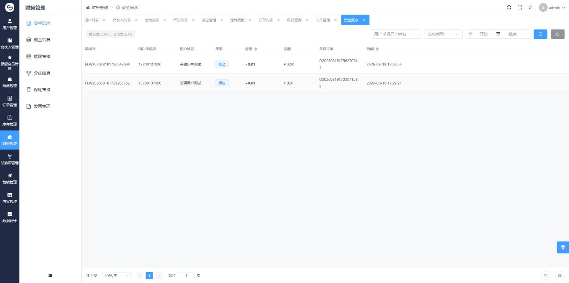The width and height of the screenshot is (569, 283).
Task: Click the gray reset button in filter bar
Action: (558, 34)
